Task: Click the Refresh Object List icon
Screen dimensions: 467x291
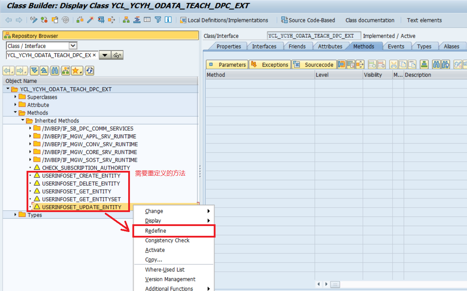Action: click(90, 71)
